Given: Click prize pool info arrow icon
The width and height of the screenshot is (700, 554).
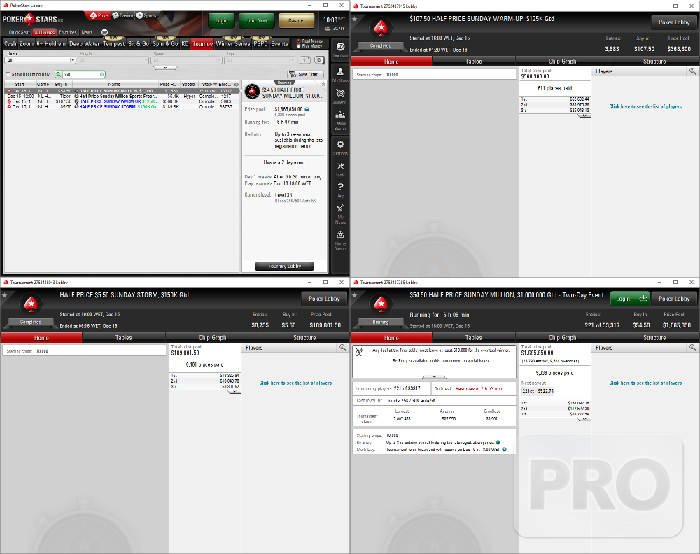Looking at the screenshot, I should (307, 109).
